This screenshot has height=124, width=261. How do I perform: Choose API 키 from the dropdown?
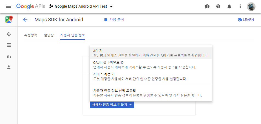(151, 53)
